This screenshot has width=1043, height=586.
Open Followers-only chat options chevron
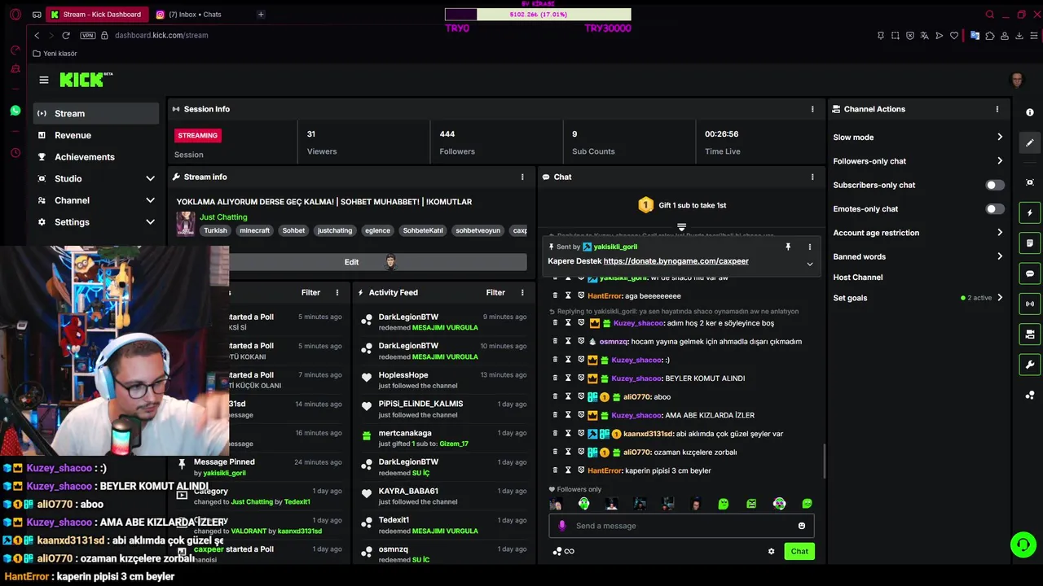coord(1000,161)
